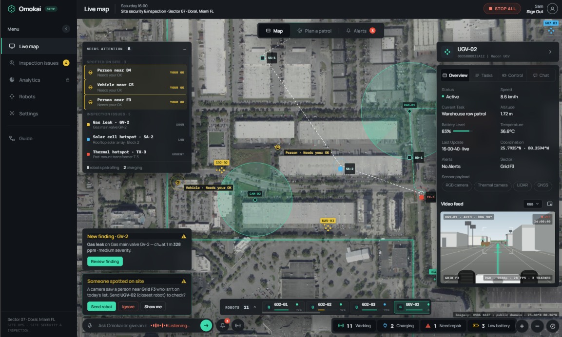Click the broadcast signal icon button
The height and width of the screenshot is (337, 562).
point(238,325)
